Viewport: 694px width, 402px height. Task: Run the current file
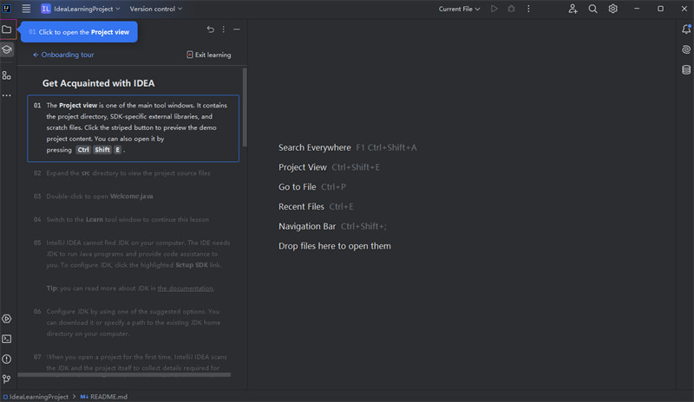(x=494, y=9)
